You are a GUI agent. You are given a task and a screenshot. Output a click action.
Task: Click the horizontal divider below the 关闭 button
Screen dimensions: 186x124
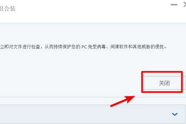[93, 97]
